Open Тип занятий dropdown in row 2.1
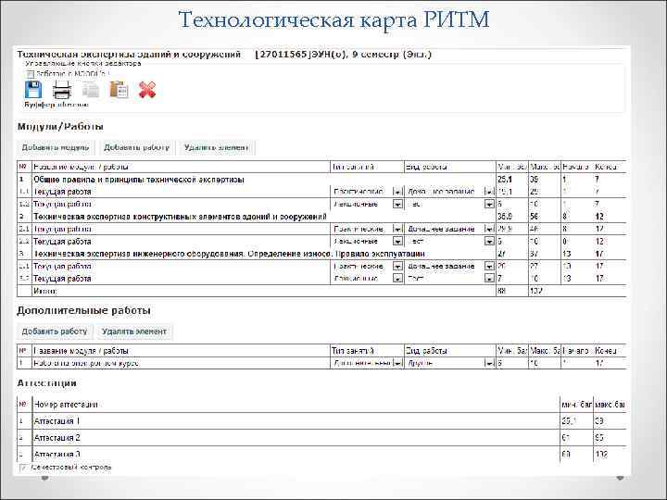 pyautogui.click(x=397, y=230)
